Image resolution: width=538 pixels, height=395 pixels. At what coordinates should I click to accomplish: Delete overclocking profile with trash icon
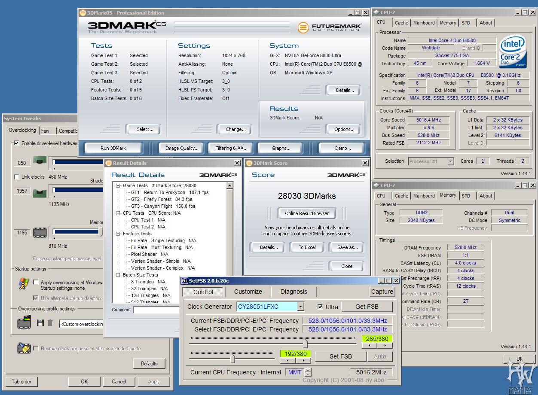point(50,323)
